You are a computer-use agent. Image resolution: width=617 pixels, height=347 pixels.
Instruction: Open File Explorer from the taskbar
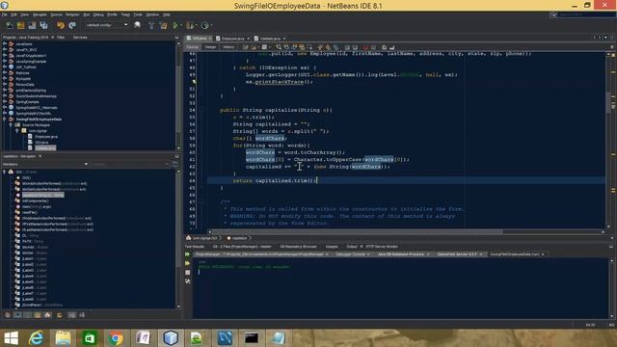click(63, 338)
